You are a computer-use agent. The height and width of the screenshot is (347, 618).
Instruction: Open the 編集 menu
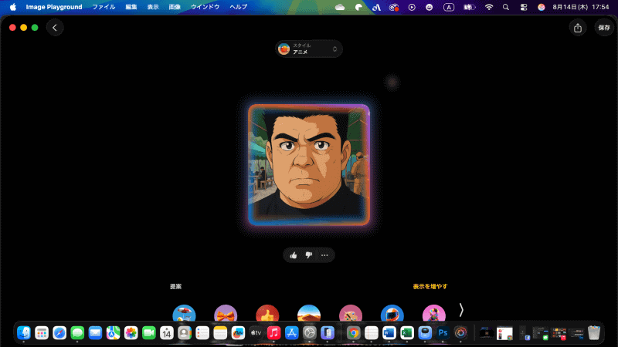[x=131, y=7]
